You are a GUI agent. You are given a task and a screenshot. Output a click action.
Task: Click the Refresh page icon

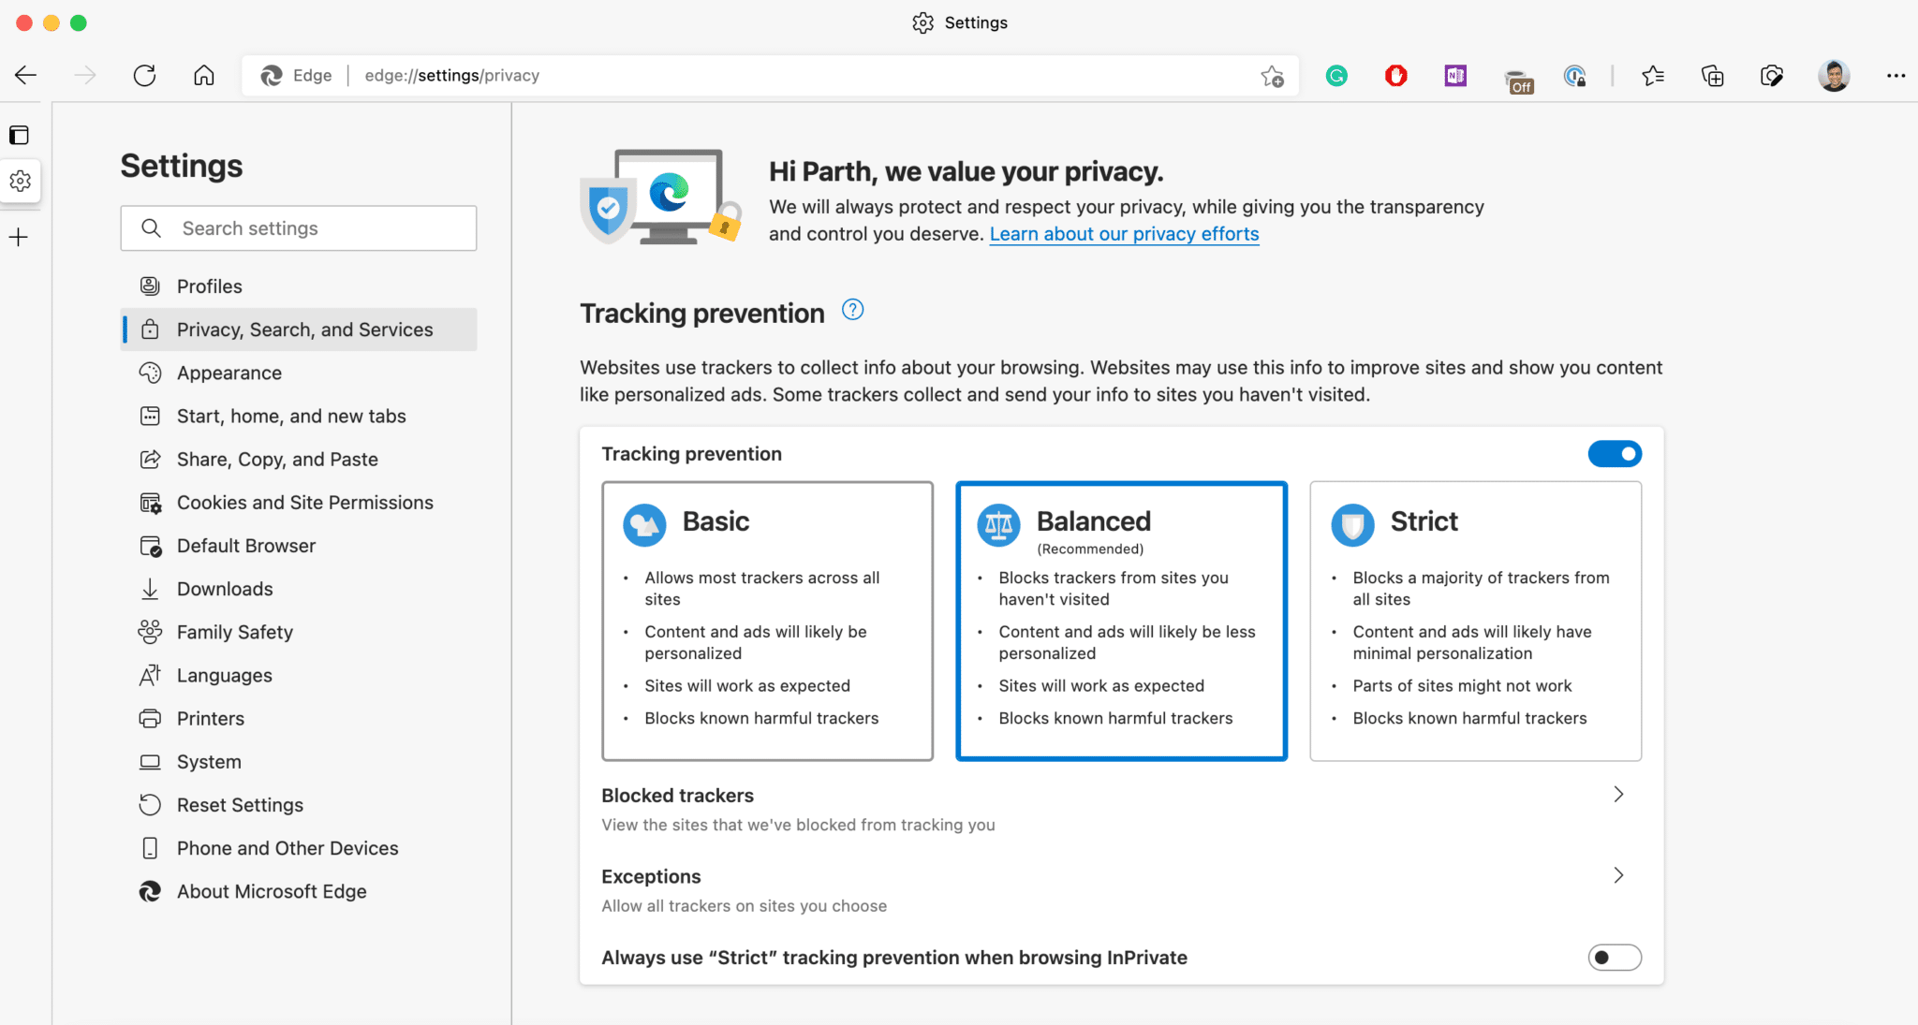(144, 76)
